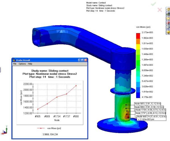170x141 pixels.
Task: Open the task pane home icon
Action: tap(168, 9)
